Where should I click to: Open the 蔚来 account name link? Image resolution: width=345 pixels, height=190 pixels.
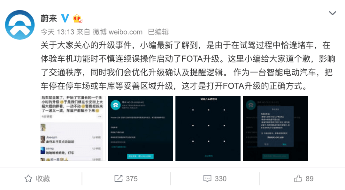tap(49, 19)
